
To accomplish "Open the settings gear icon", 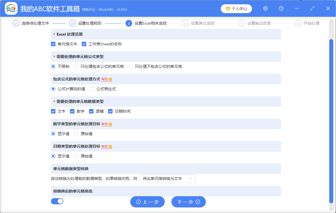I will click(265, 9).
